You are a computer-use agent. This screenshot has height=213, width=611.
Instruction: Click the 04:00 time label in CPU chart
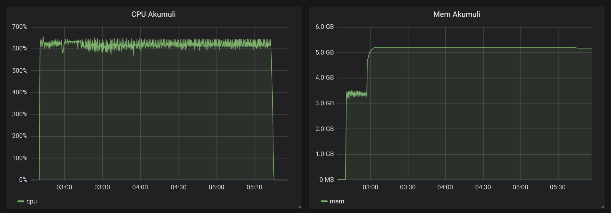tap(140, 187)
